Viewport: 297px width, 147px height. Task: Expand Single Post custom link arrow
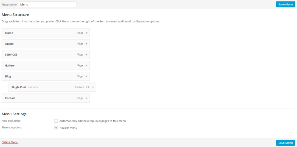[93, 87]
